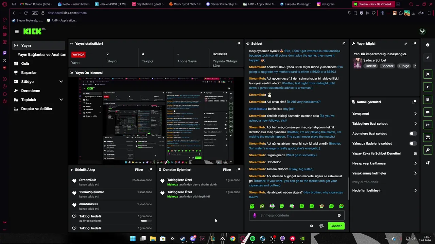Open Spotify from the taskbar
This screenshot has height=244, width=435.
click(x=253, y=239)
